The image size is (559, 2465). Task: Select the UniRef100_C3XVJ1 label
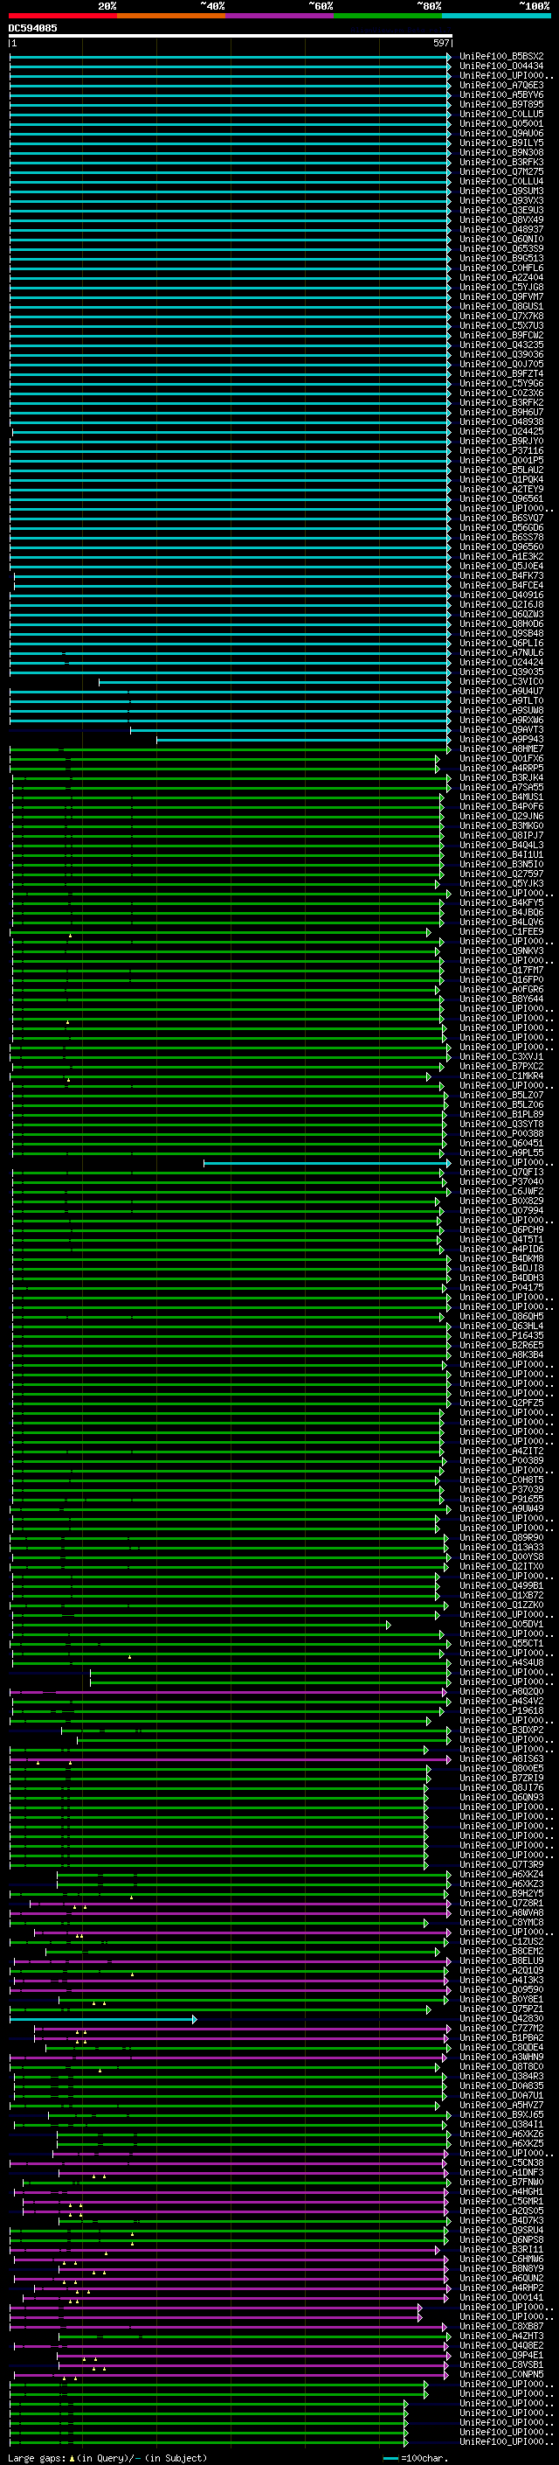click(x=501, y=1056)
